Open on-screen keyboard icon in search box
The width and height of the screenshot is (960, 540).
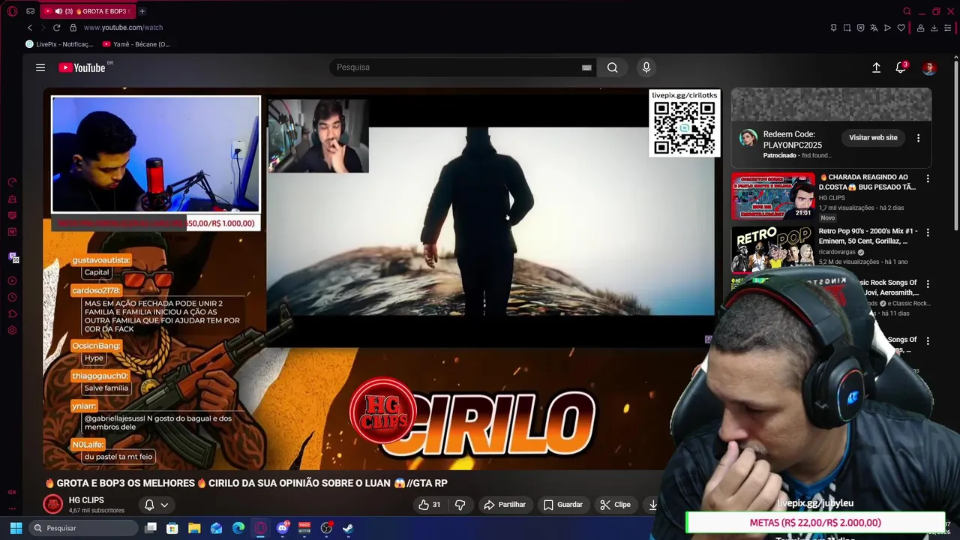pos(586,67)
